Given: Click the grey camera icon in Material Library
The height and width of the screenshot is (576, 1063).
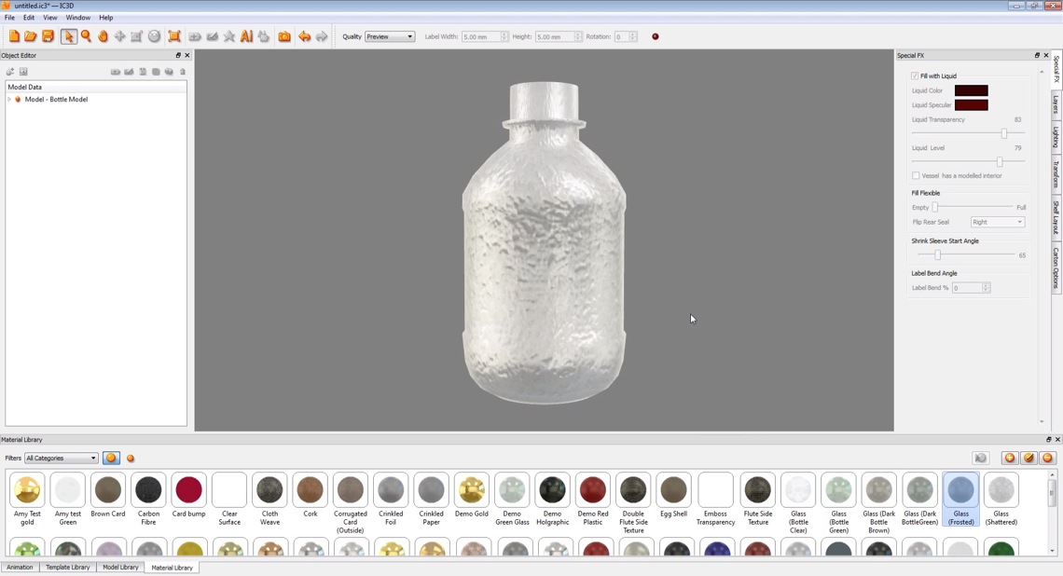Looking at the screenshot, I should pyautogui.click(x=980, y=458).
